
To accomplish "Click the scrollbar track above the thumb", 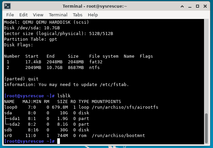I will (206, 67).
